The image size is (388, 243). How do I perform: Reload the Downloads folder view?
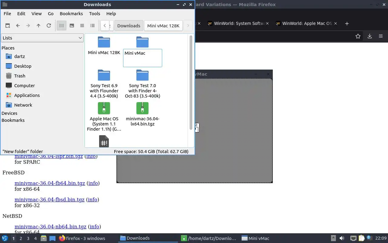[49, 26]
